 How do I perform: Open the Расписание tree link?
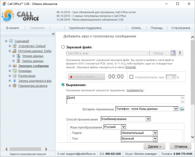[27, 76]
